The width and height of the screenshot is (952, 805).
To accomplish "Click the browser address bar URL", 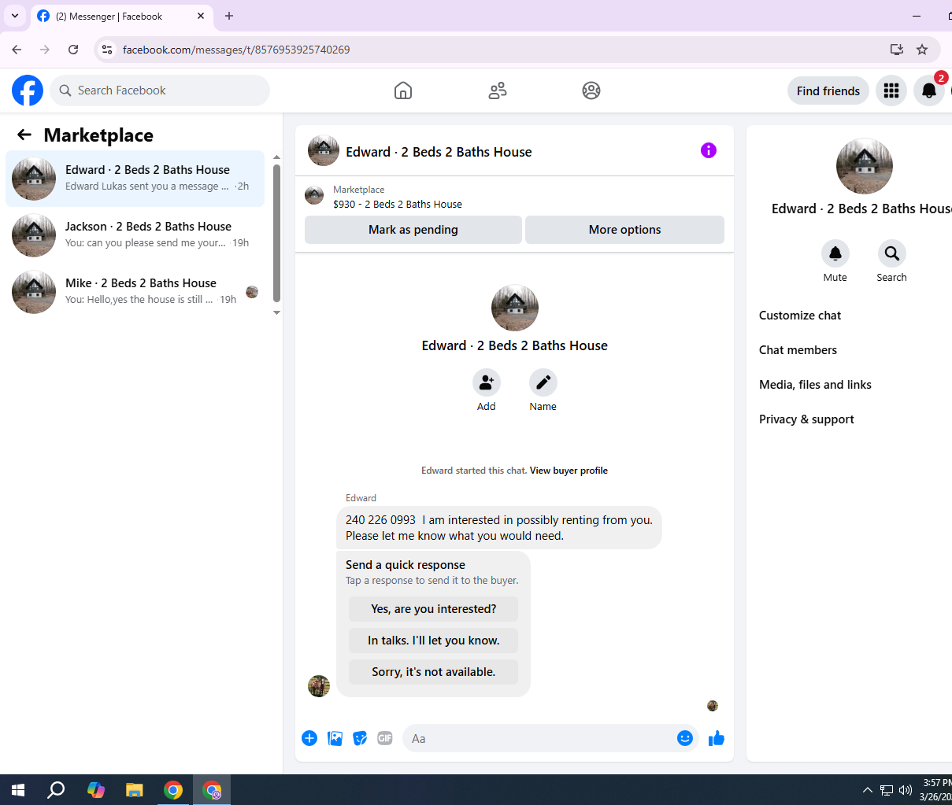I will point(236,50).
